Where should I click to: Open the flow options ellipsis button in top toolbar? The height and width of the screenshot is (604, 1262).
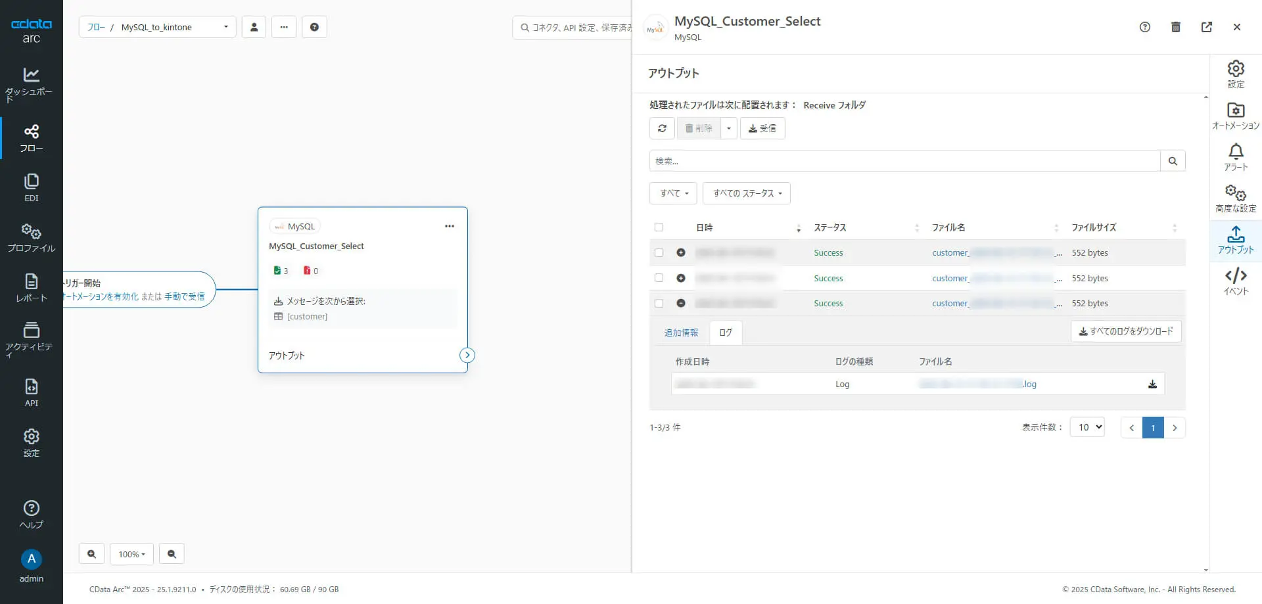pyautogui.click(x=284, y=27)
